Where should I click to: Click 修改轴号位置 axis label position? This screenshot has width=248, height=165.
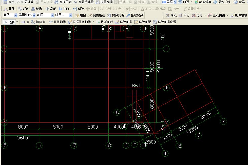click(x=165, y=22)
